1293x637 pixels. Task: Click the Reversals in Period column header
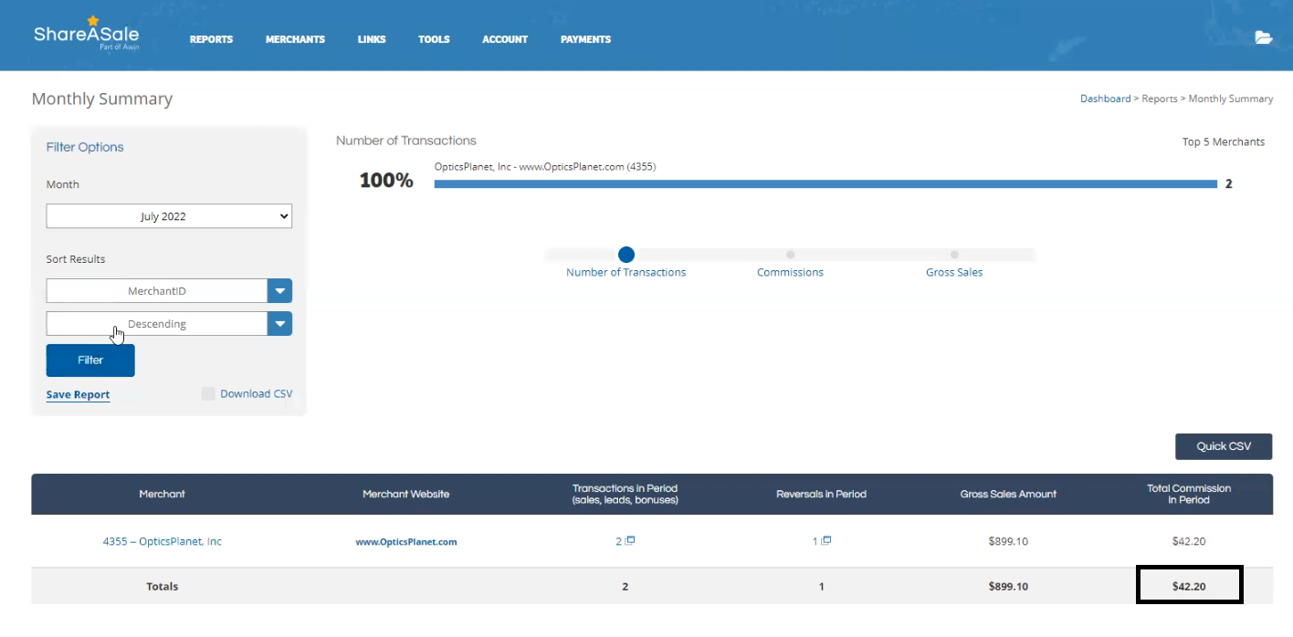tap(821, 494)
